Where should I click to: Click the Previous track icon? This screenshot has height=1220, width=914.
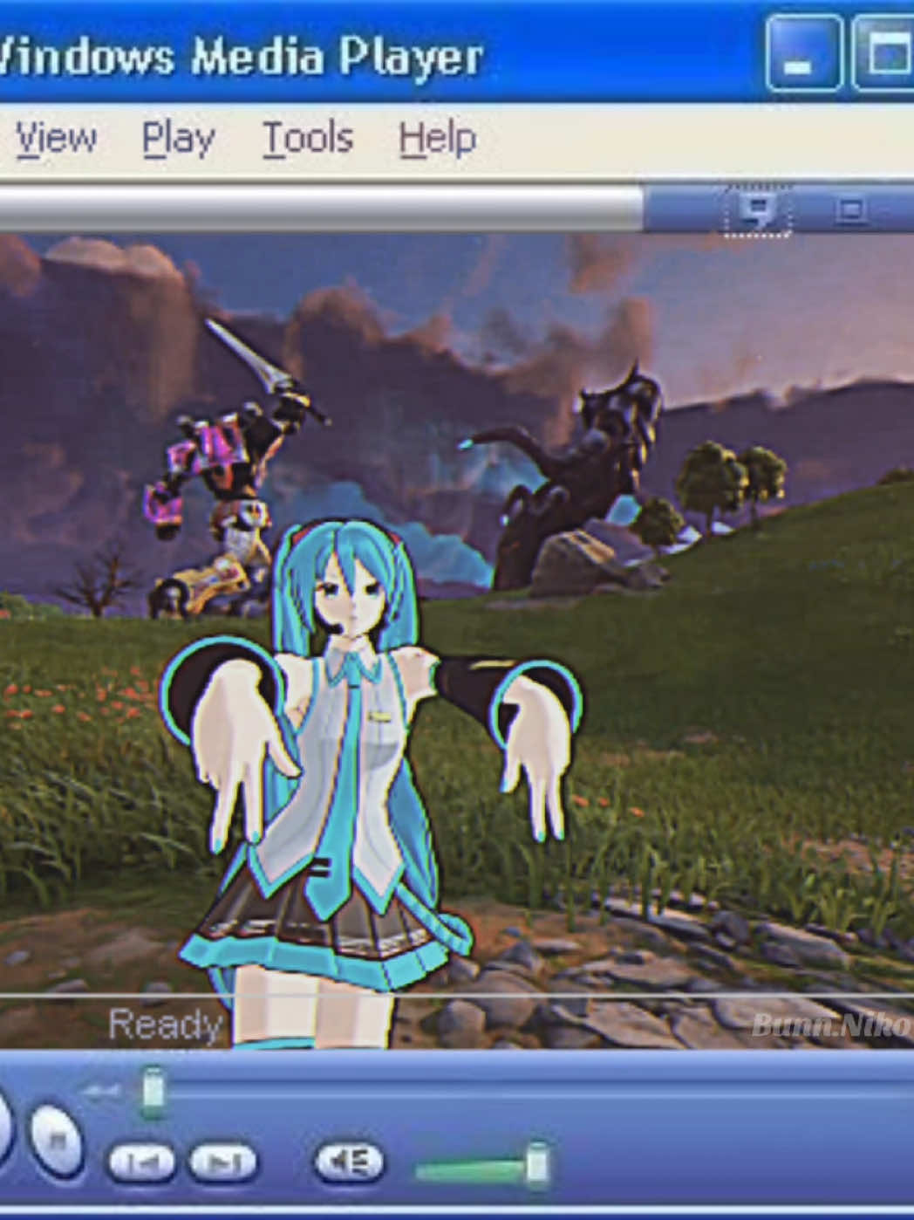click(x=141, y=1162)
